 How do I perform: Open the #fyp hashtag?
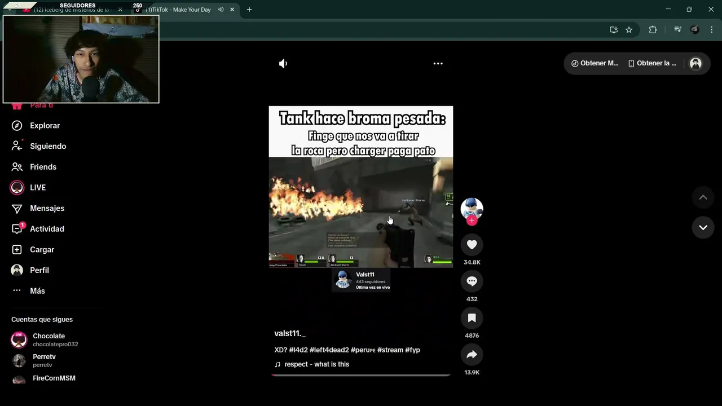pyautogui.click(x=412, y=350)
